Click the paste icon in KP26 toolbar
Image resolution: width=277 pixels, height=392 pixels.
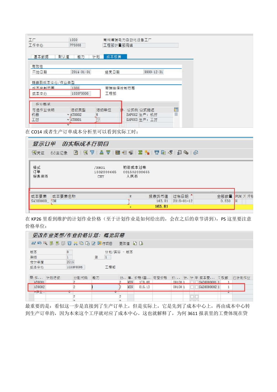click(x=87, y=243)
